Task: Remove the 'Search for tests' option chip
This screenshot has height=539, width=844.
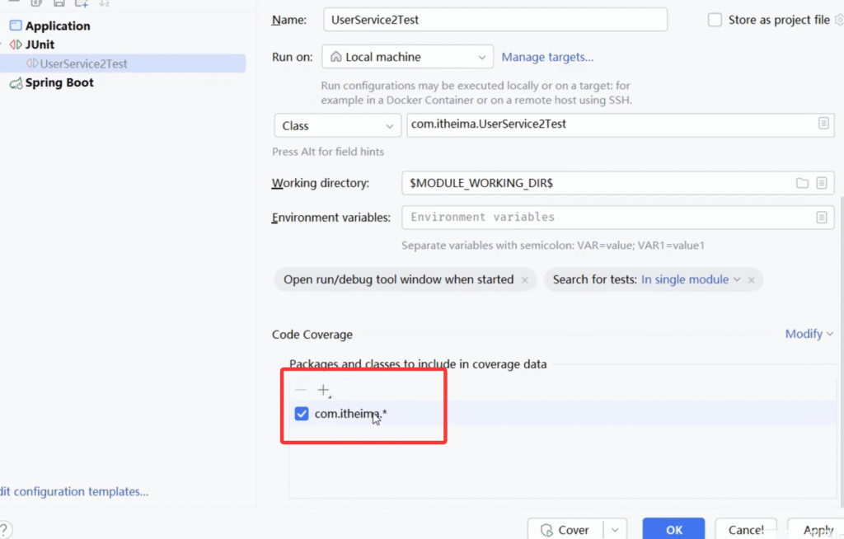Action: pyautogui.click(x=751, y=280)
